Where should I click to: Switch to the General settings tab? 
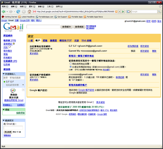(x=31, y=41)
